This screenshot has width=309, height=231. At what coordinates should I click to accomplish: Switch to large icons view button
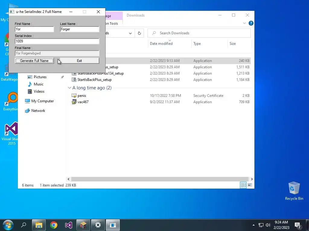tap(250, 185)
